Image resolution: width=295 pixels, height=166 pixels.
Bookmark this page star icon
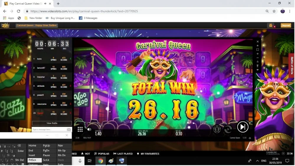click(x=274, y=11)
